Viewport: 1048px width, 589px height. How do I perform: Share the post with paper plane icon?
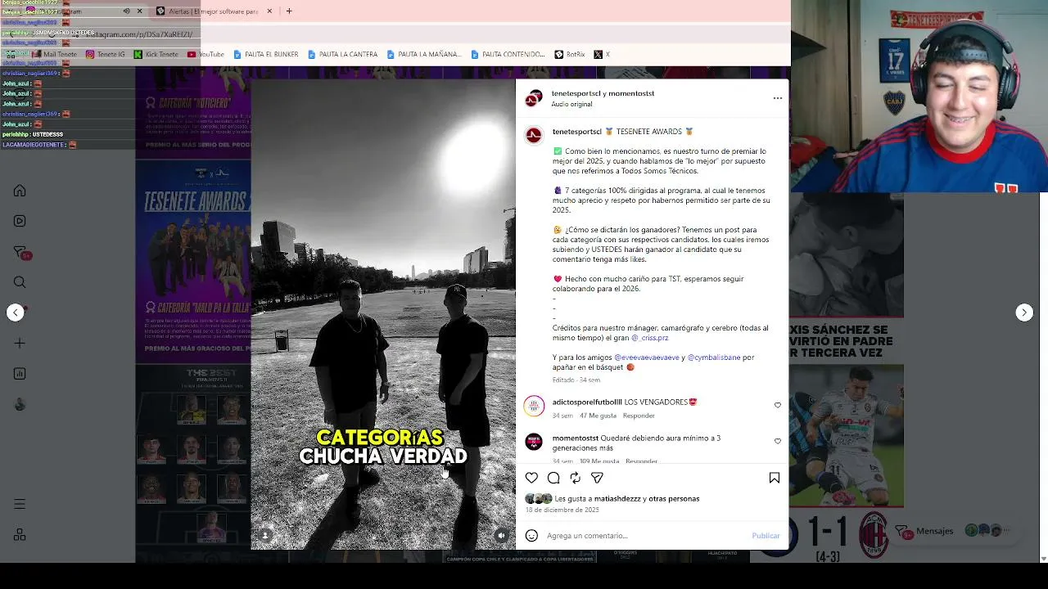coord(597,478)
